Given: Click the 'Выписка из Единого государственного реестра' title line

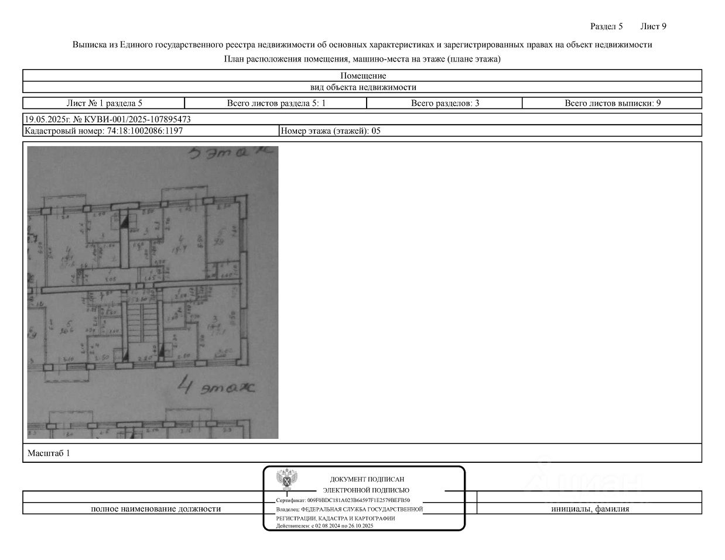Looking at the screenshot, I should [x=362, y=45].
